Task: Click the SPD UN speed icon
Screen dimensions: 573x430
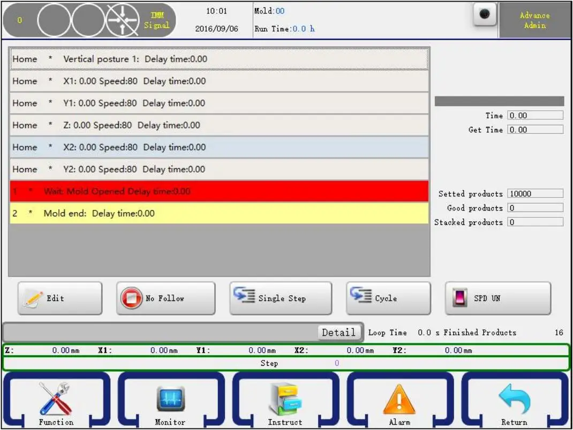Action: pyautogui.click(x=463, y=298)
